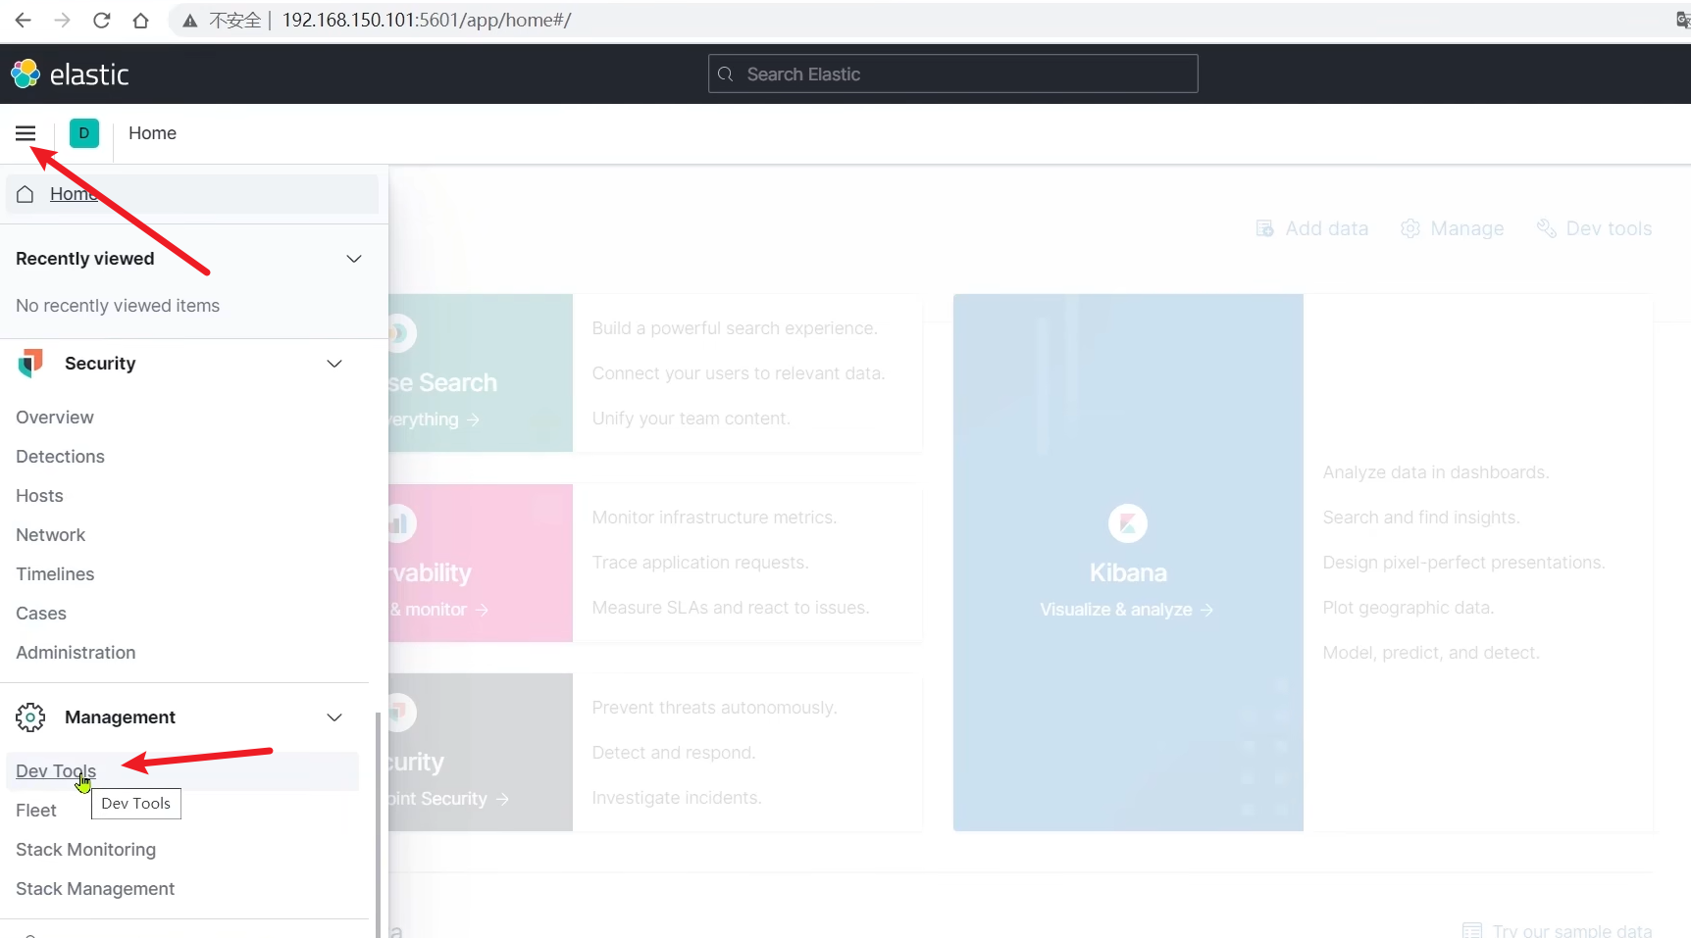This screenshot has width=1691, height=938.
Task: Click the Manage link
Action: pos(1453,228)
